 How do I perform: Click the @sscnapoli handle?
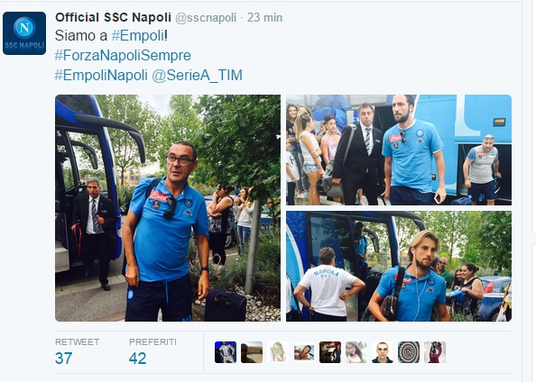[206, 18]
